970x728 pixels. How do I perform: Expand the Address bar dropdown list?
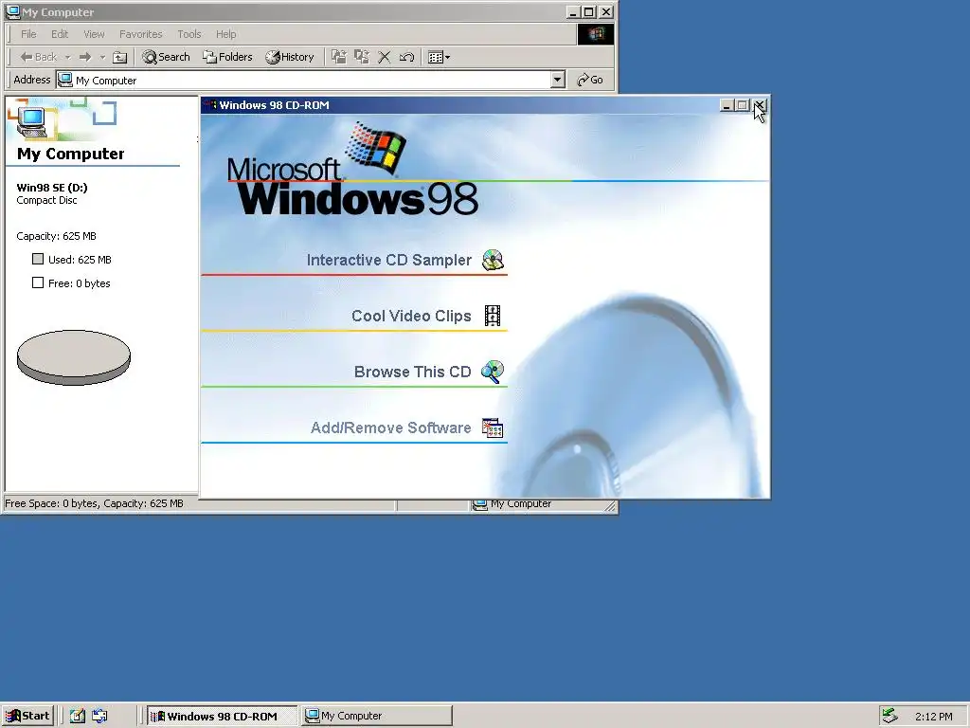557,80
